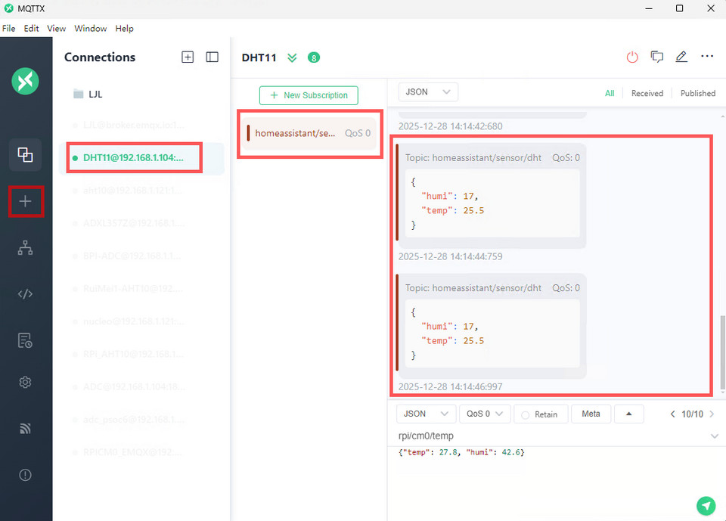
Task: Go to previous payload history arrow
Action: pyautogui.click(x=672, y=414)
